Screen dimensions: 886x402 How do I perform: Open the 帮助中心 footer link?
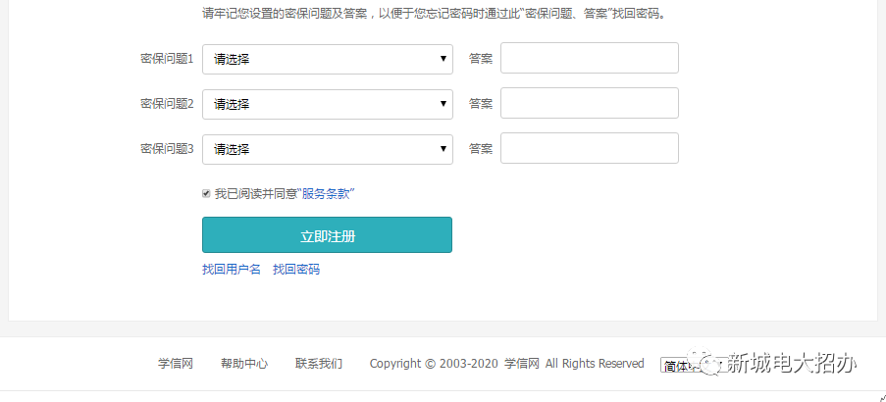[244, 364]
